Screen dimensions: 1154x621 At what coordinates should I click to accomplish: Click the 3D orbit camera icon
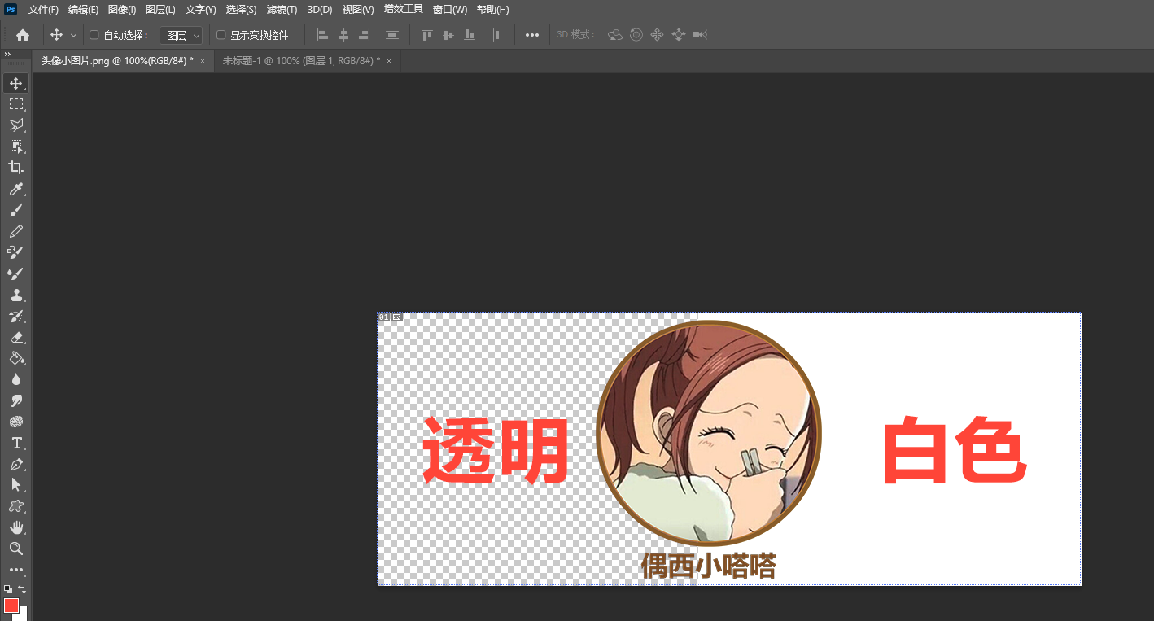pyautogui.click(x=615, y=35)
